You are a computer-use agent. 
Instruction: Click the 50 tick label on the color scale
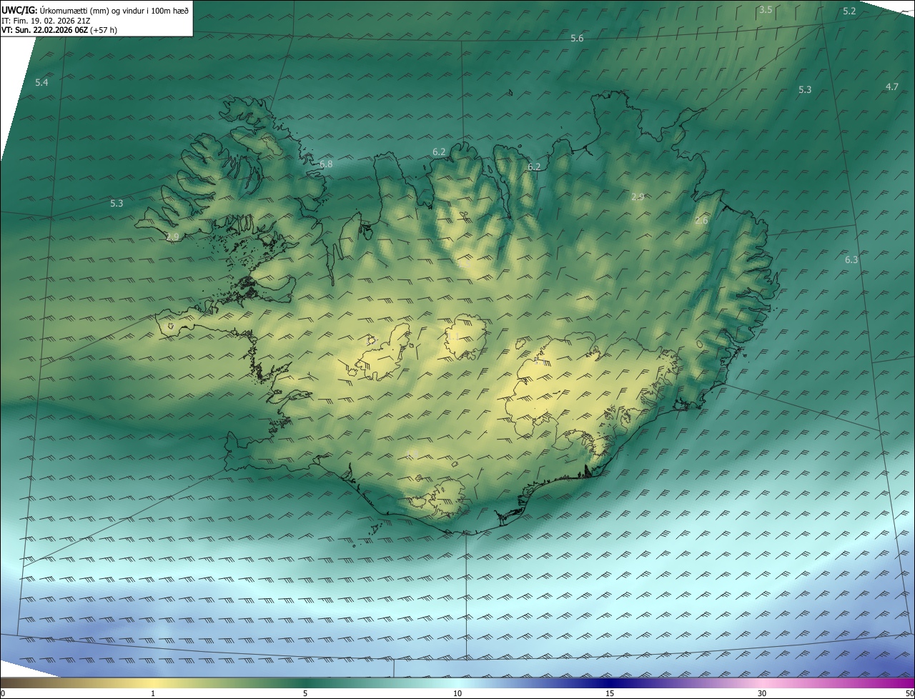coord(909,693)
